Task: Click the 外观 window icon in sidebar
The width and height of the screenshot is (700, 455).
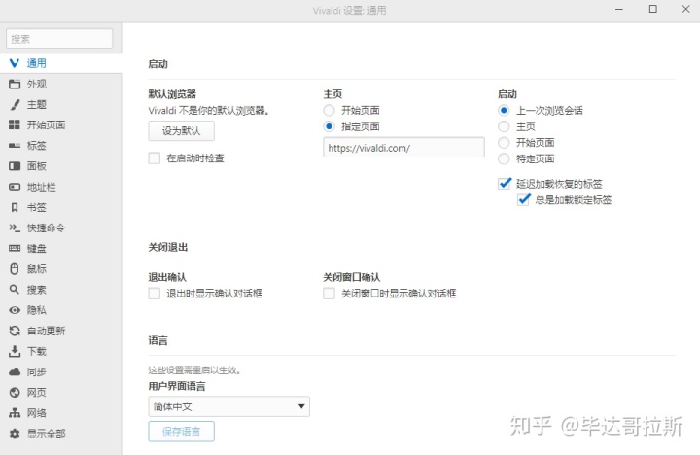Action: (15, 84)
